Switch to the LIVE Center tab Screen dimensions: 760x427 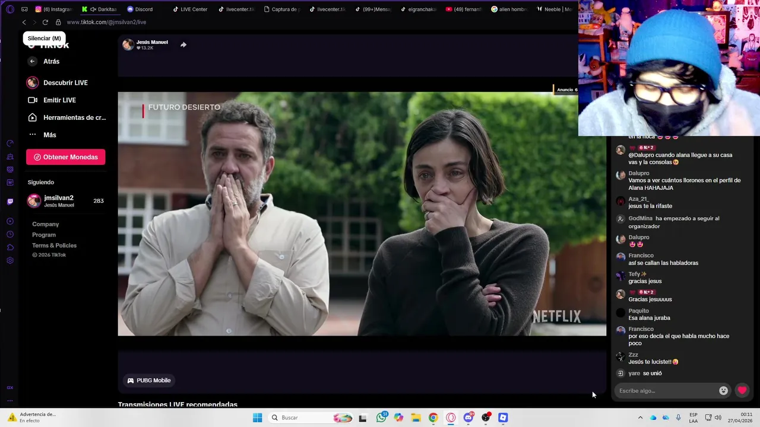(x=190, y=9)
